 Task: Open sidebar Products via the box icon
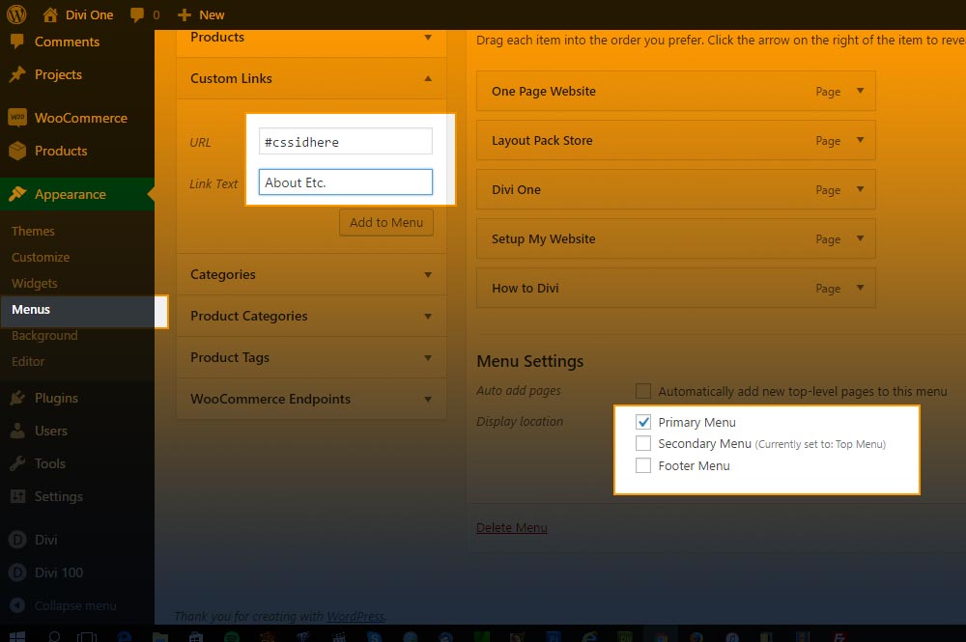(x=17, y=151)
